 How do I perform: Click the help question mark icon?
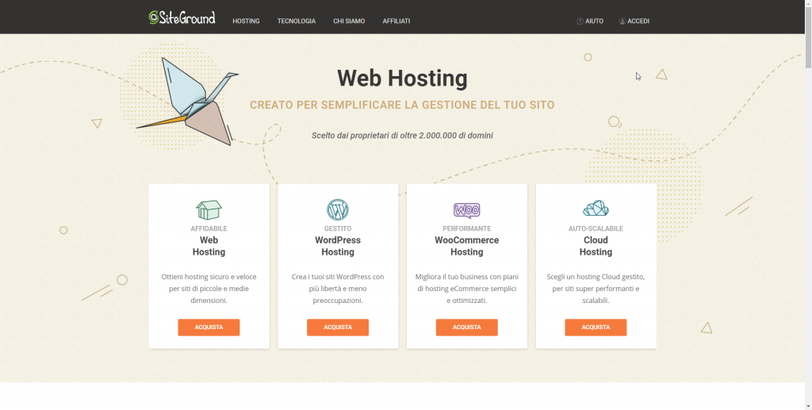[x=580, y=21]
